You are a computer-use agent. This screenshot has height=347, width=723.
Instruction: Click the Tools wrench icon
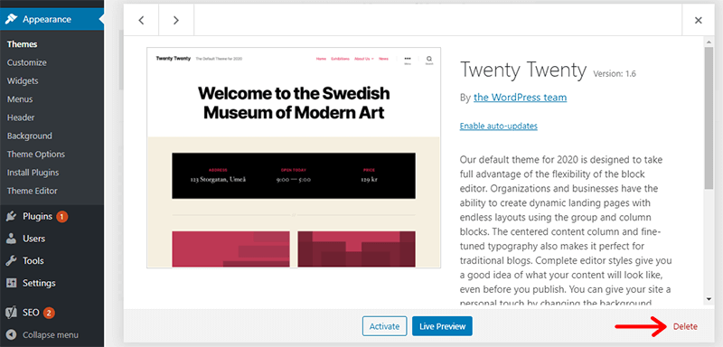tap(12, 261)
